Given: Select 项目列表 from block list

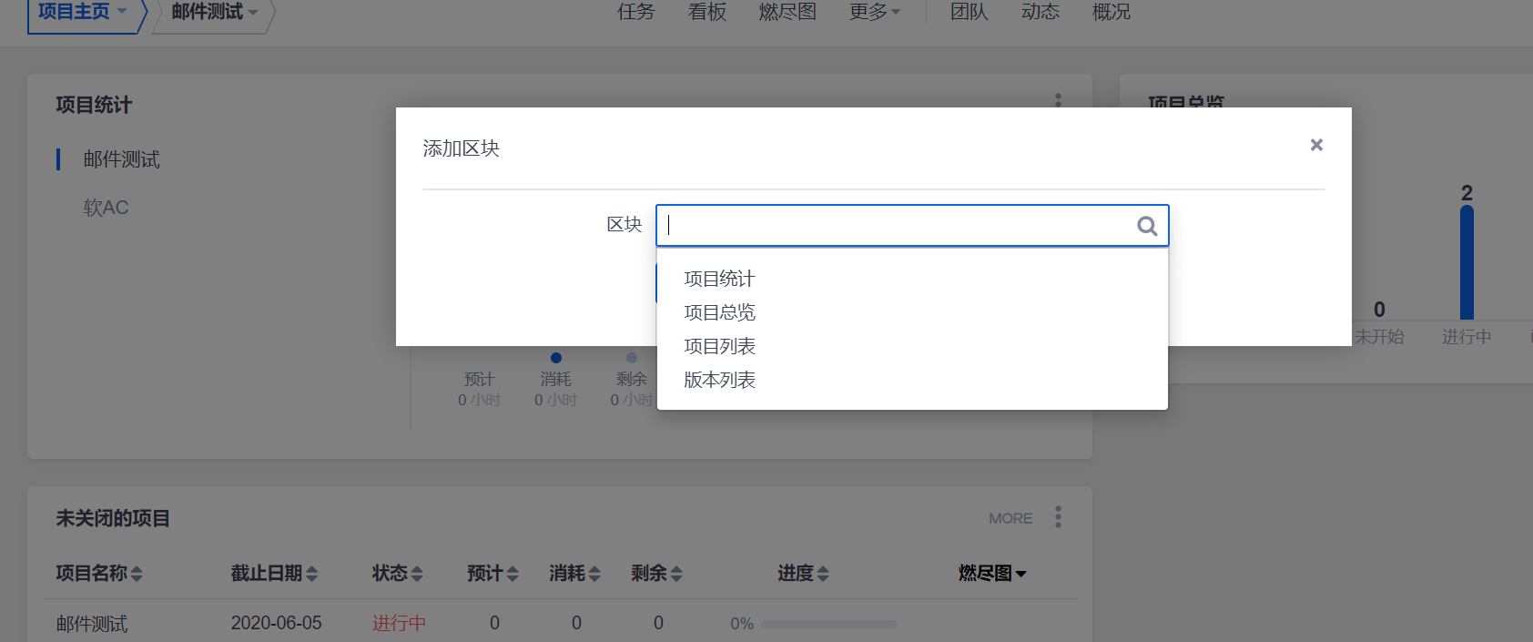Looking at the screenshot, I should tap(719, 346).
